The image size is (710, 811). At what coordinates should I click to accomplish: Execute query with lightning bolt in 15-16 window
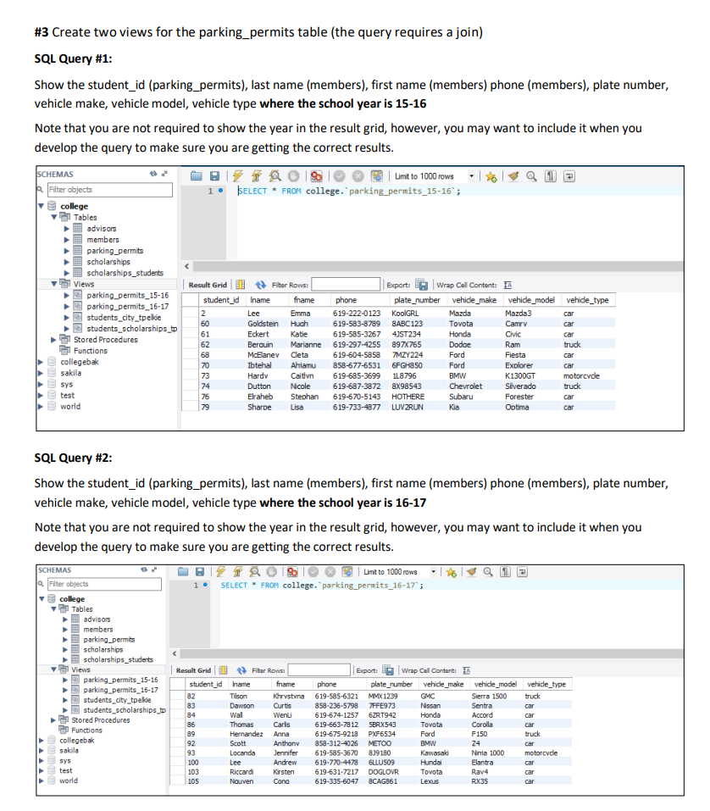(x=238, y=176)
